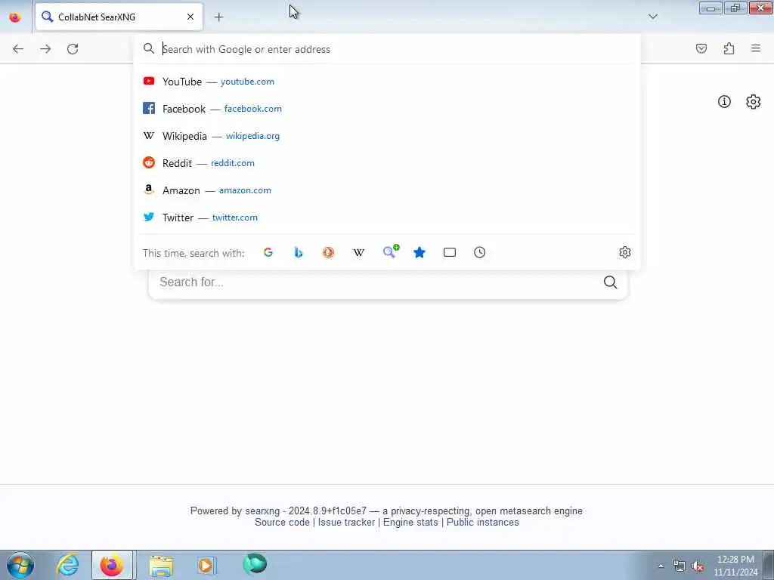Add the SearXNG search engine icon
Screen dimensions: 774x580
(x=390, y=252)
